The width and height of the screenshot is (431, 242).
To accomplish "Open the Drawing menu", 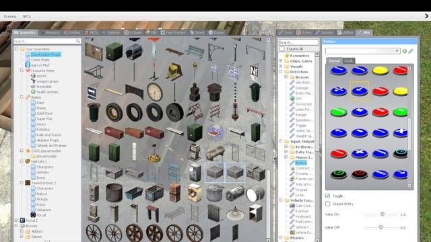I will coord(10,16).
